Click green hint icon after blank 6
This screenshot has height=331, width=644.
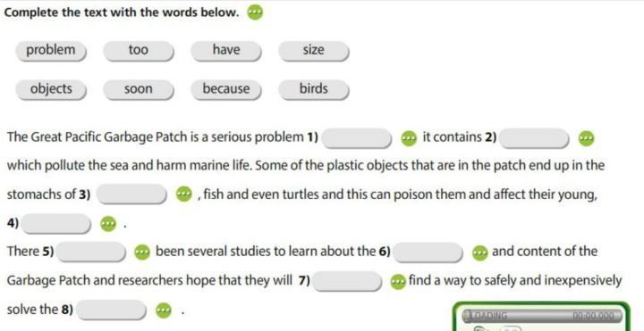(479, 252)
